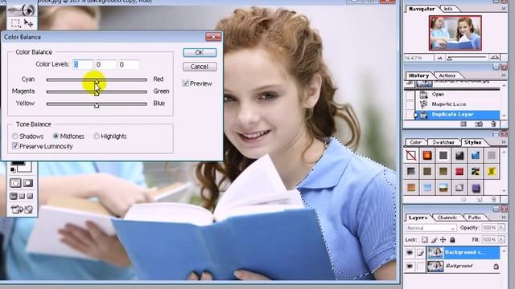
Task: Switch to Standard Mode editing icon
Action: (x=15, y=183)
